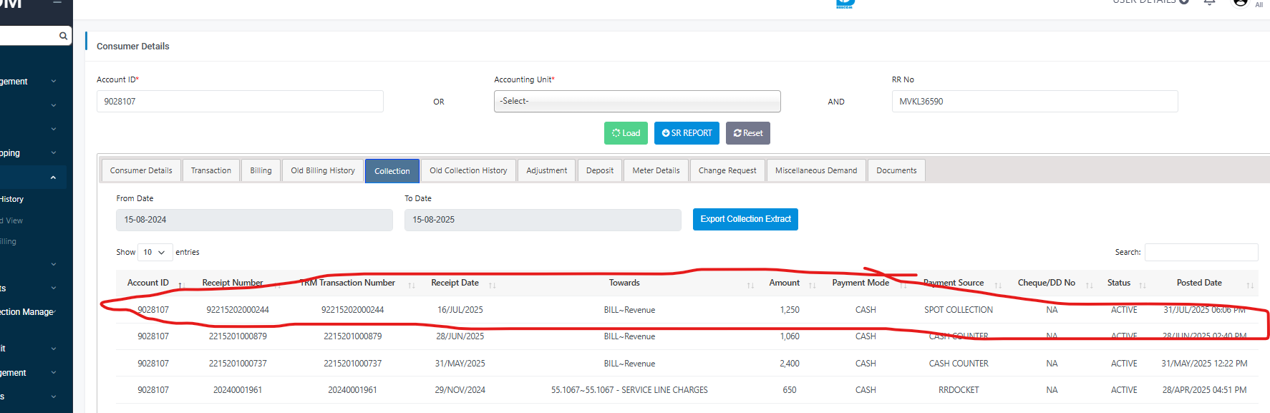Click the Export Collection Extract button
This screenshot has height=413, width=1270.
point(745,220)
